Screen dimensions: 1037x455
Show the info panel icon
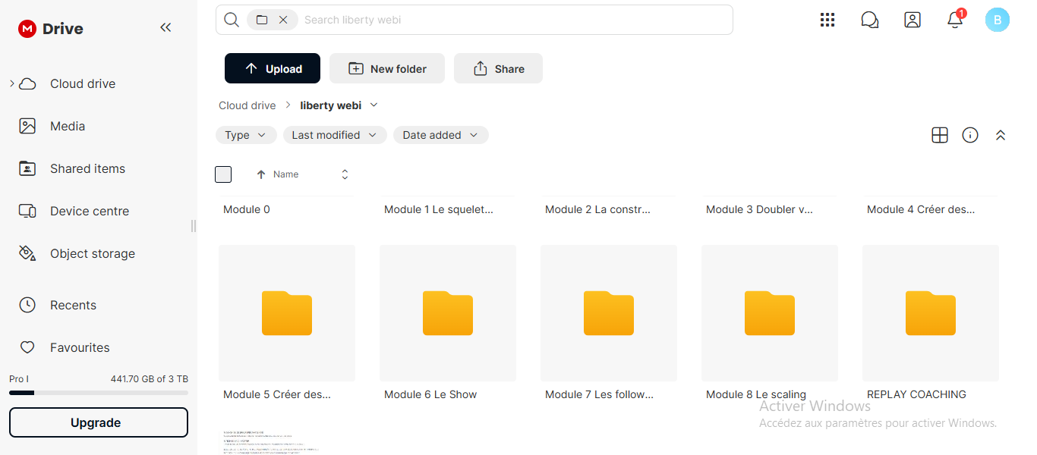tap(970, 135)
